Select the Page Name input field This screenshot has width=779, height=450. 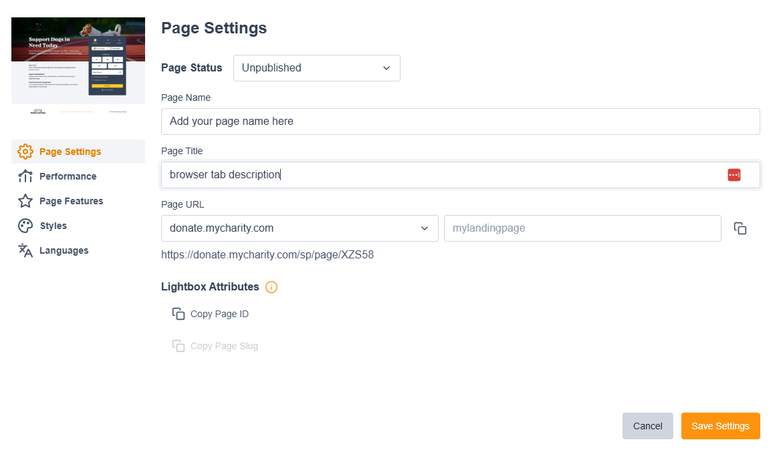460,121
